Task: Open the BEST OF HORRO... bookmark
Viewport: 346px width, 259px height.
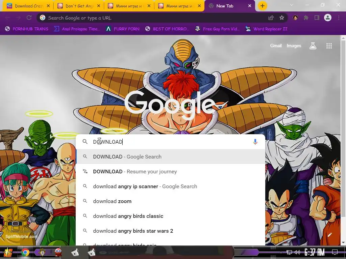Action: pyautogui.click(x=167, y=29)
